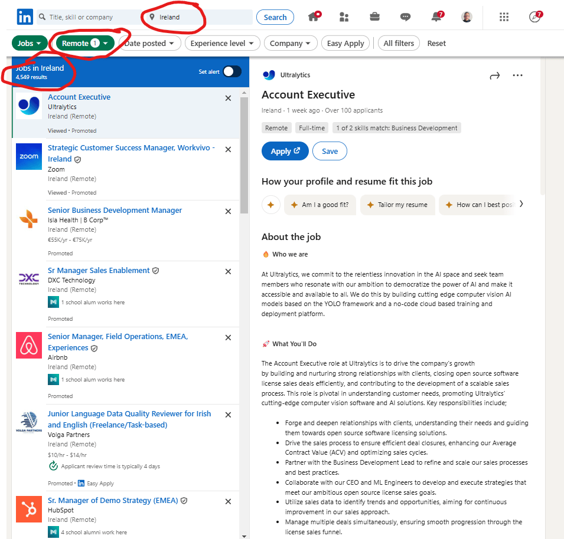Open Ultralytics company link in detail
This screenshot has width=564, height=539.
click(x=295, y=75)
